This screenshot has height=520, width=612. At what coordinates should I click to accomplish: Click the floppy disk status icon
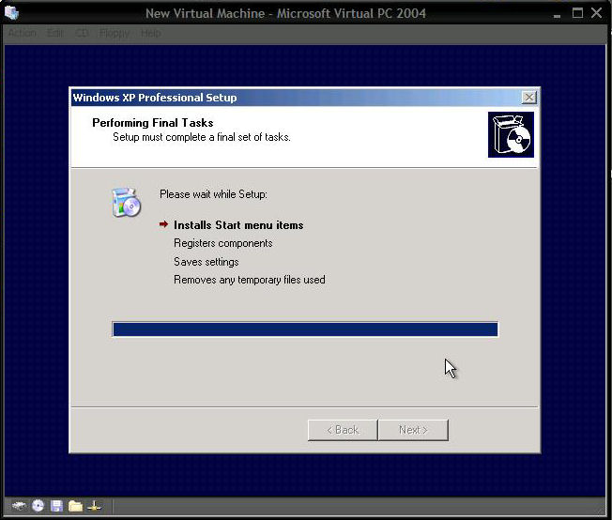tap(56, 506)
